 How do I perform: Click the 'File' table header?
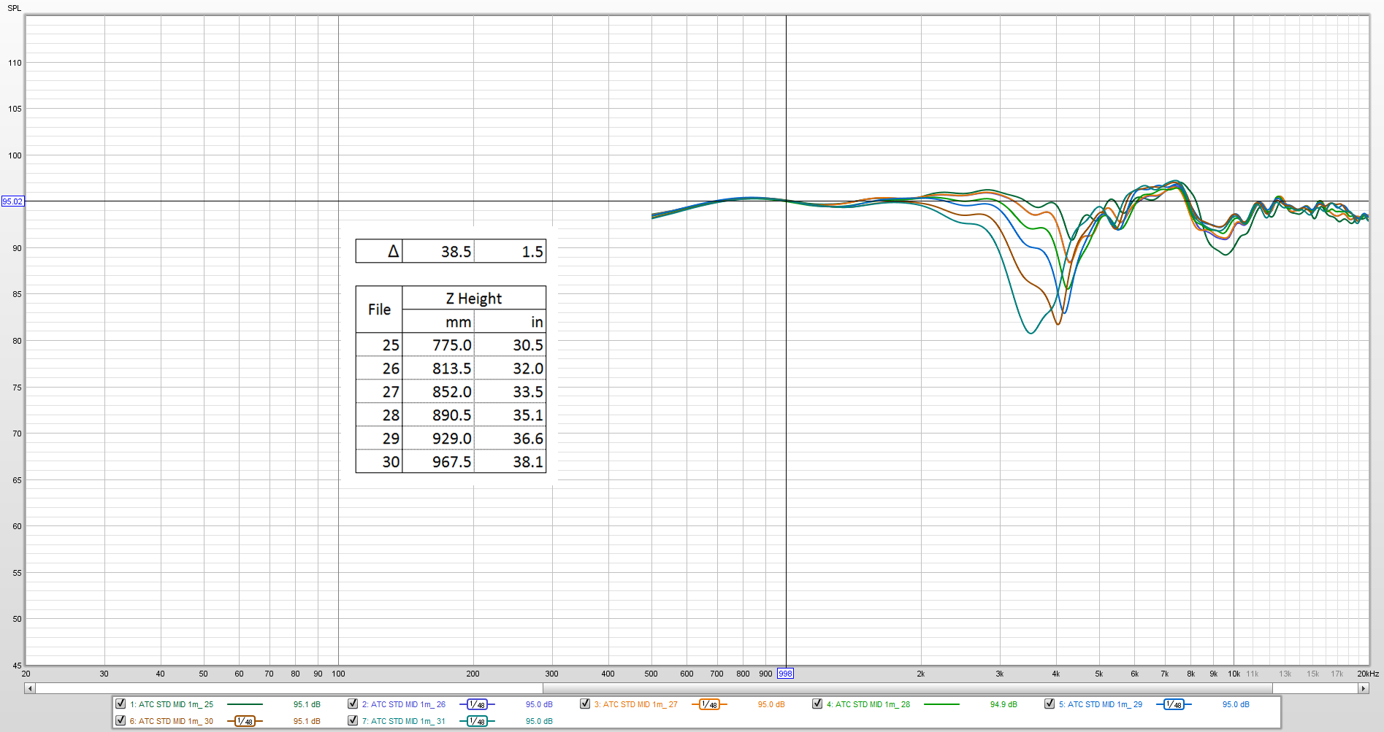379,309
